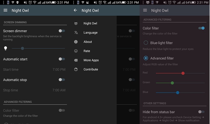This screenshot has height=124, width=210.
Task: Click 'Reduce the blue light to protect your eyes'
Action: point(168,49)
